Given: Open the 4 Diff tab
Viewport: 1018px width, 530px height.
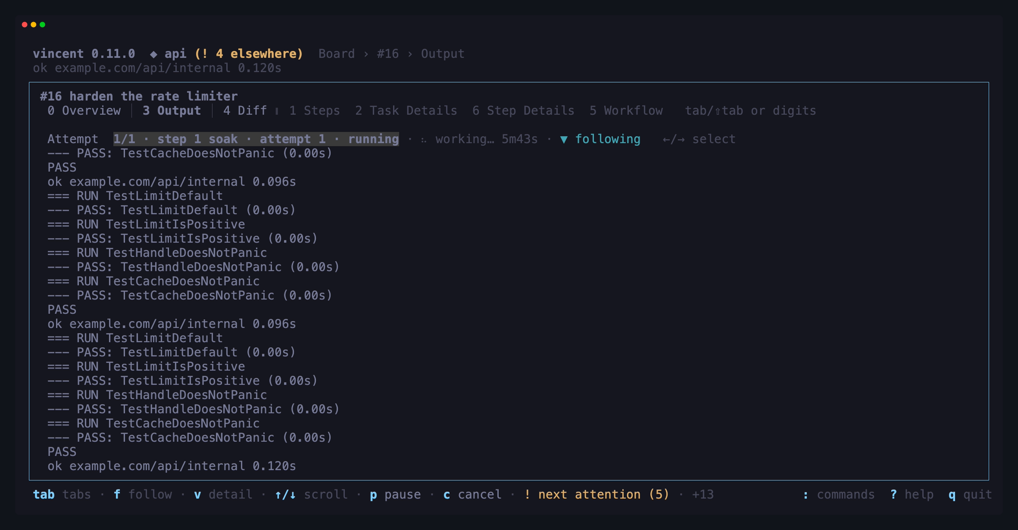Looking at the screenshot, I should pos(245,111).
